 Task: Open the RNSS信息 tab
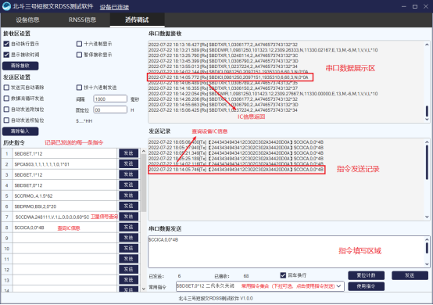click(82, 20)
